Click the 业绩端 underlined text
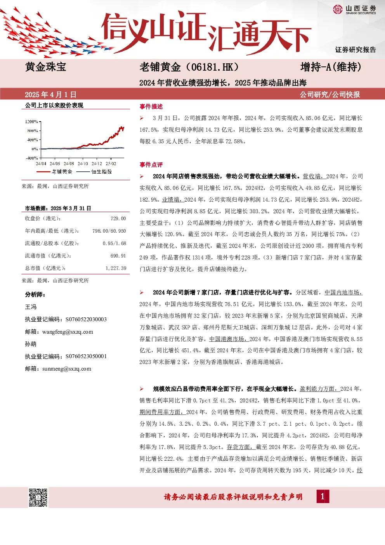Image resolution: width=385 pixels, height=545 pixels. (173, 200)
